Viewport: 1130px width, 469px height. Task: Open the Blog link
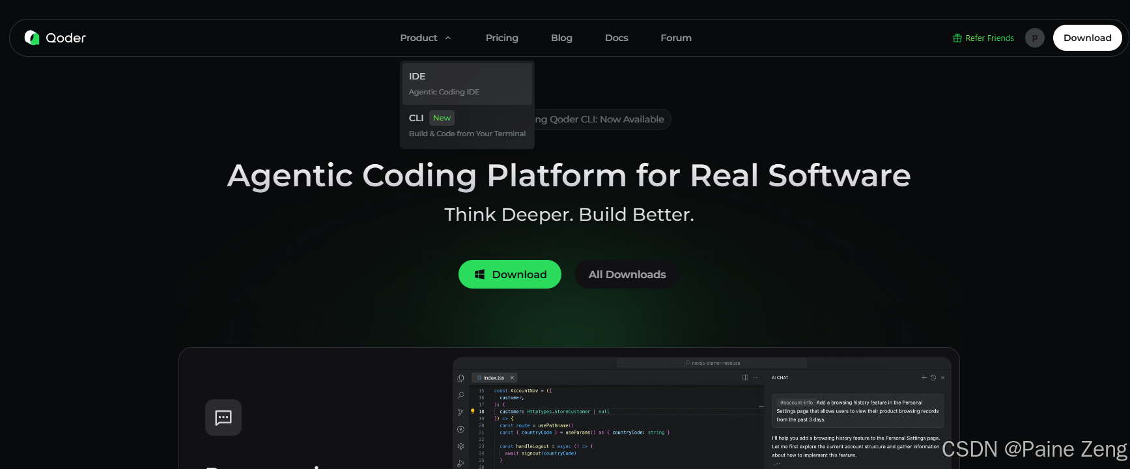(x=561, y=38)
